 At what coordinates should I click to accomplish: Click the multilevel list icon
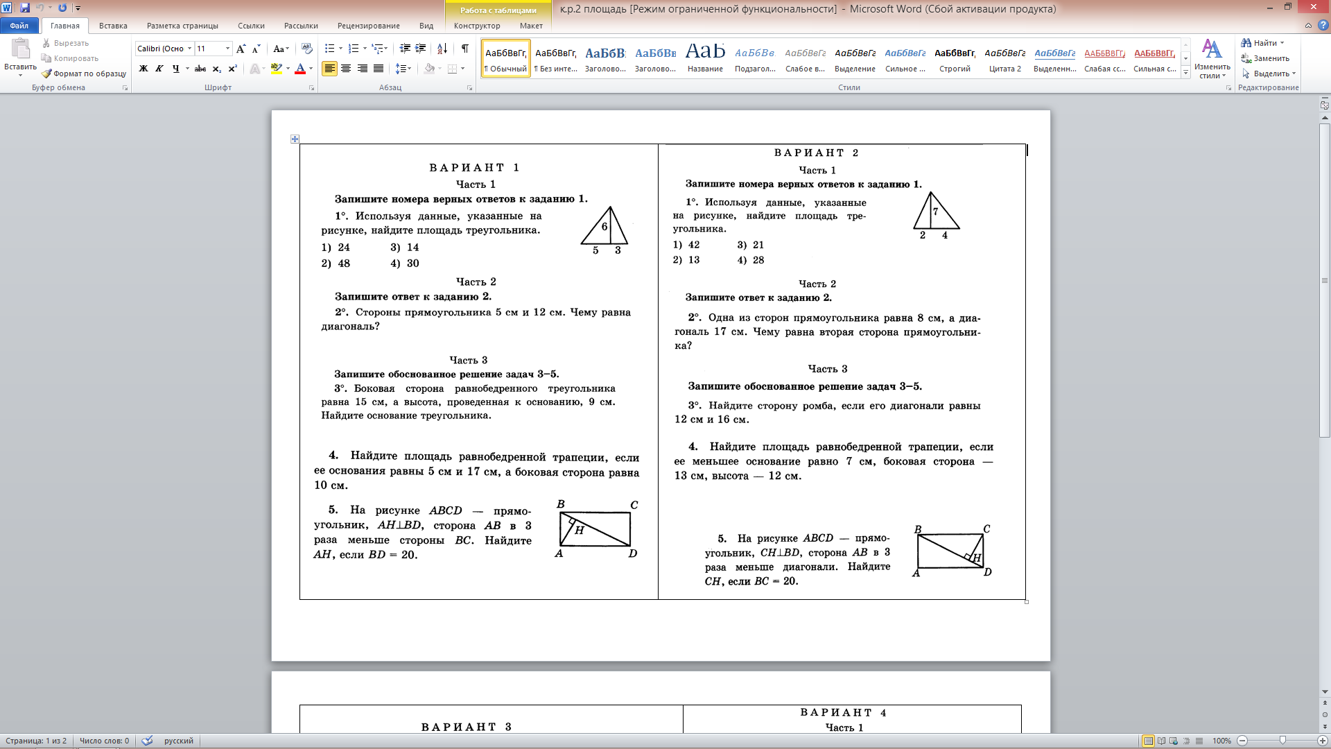pos(377,49)
